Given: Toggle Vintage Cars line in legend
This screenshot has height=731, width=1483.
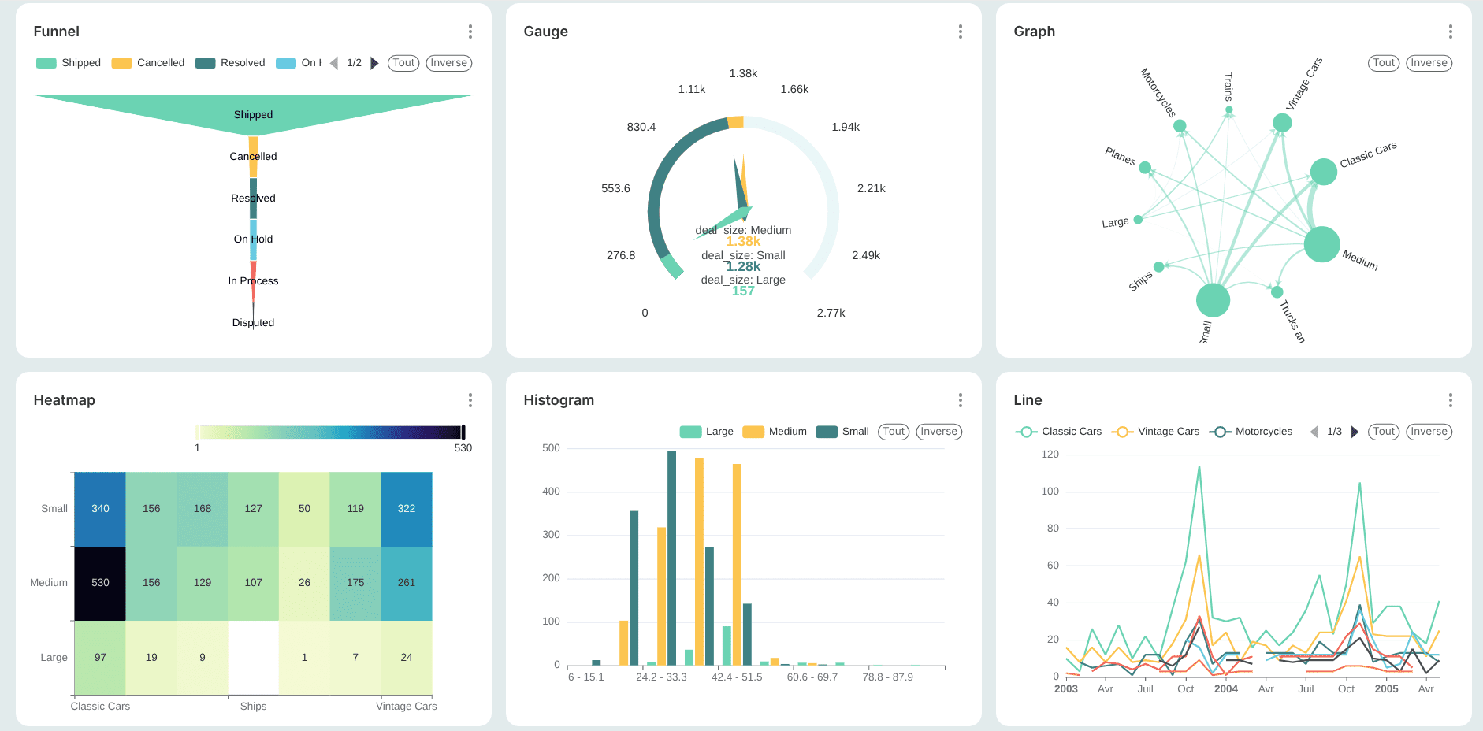Looking at the screenshot, I should tap(1156, 432).
